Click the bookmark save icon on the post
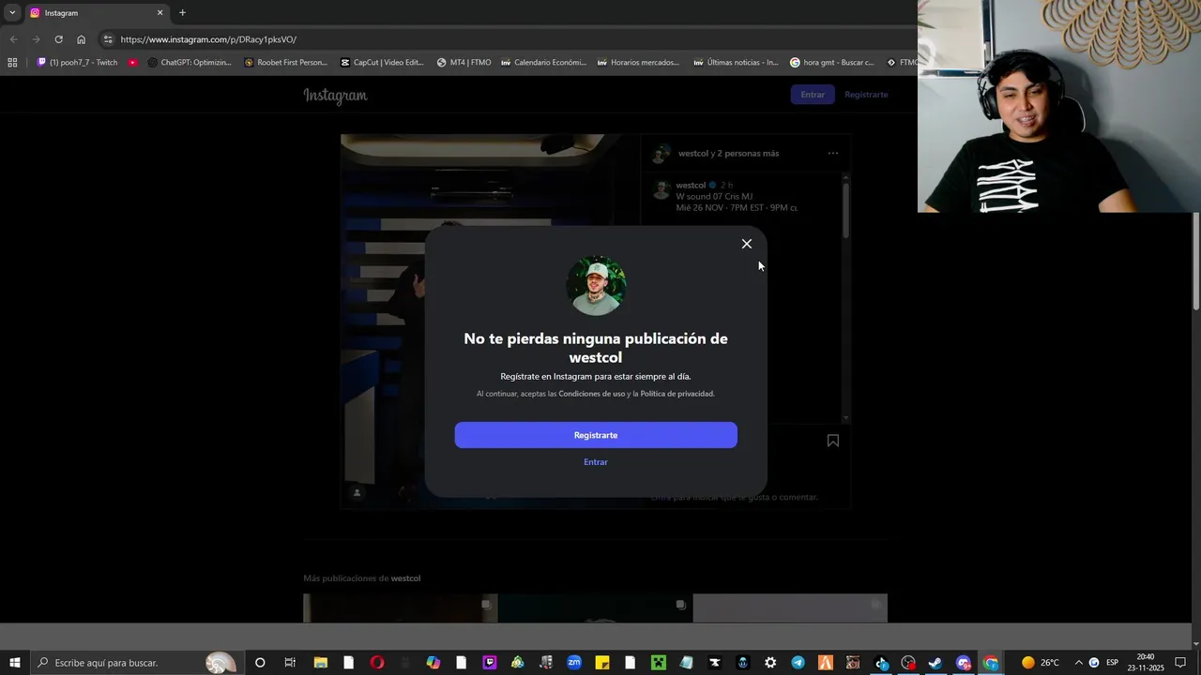The height and width of the screenshot is (675, 1201). point(832,441)
